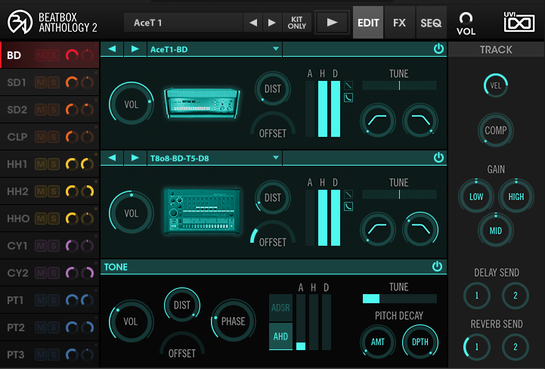Load previous sample for AceT1-BD layer
545x369 pixels.
[112, 49]
